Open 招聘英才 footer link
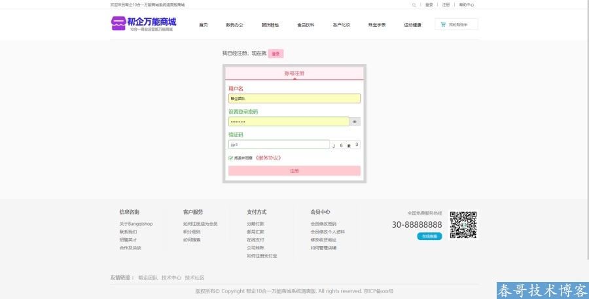This screenshot has width=589, height=299. (x=128, y=239)
